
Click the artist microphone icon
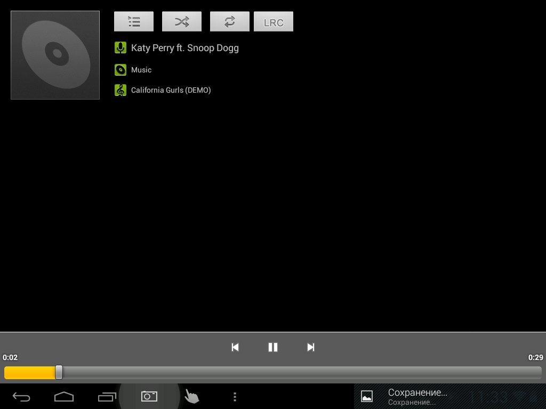point(121,48)
